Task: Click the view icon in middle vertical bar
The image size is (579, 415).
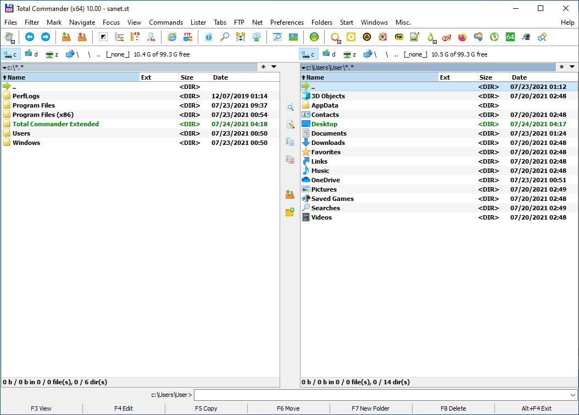Action: [290, 108]
